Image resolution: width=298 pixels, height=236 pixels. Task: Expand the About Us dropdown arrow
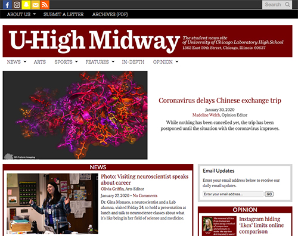tap(35, 14)
